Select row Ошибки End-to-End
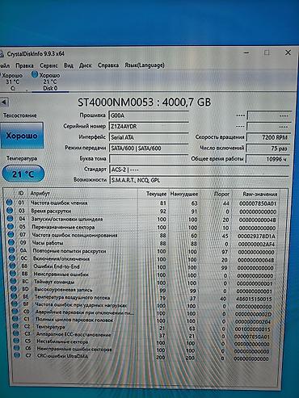 click(x=142, y=267)
